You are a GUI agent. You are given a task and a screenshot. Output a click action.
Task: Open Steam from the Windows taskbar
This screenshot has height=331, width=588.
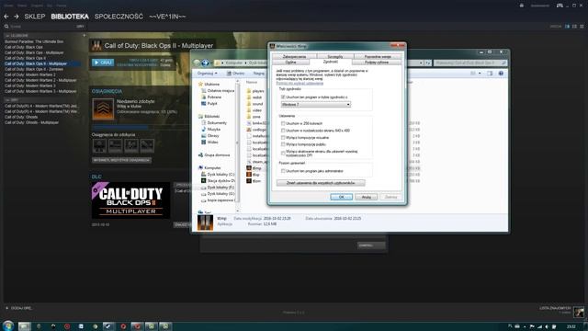[108, 326]
